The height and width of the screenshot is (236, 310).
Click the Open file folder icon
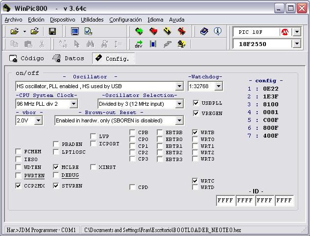click(14, 31)
